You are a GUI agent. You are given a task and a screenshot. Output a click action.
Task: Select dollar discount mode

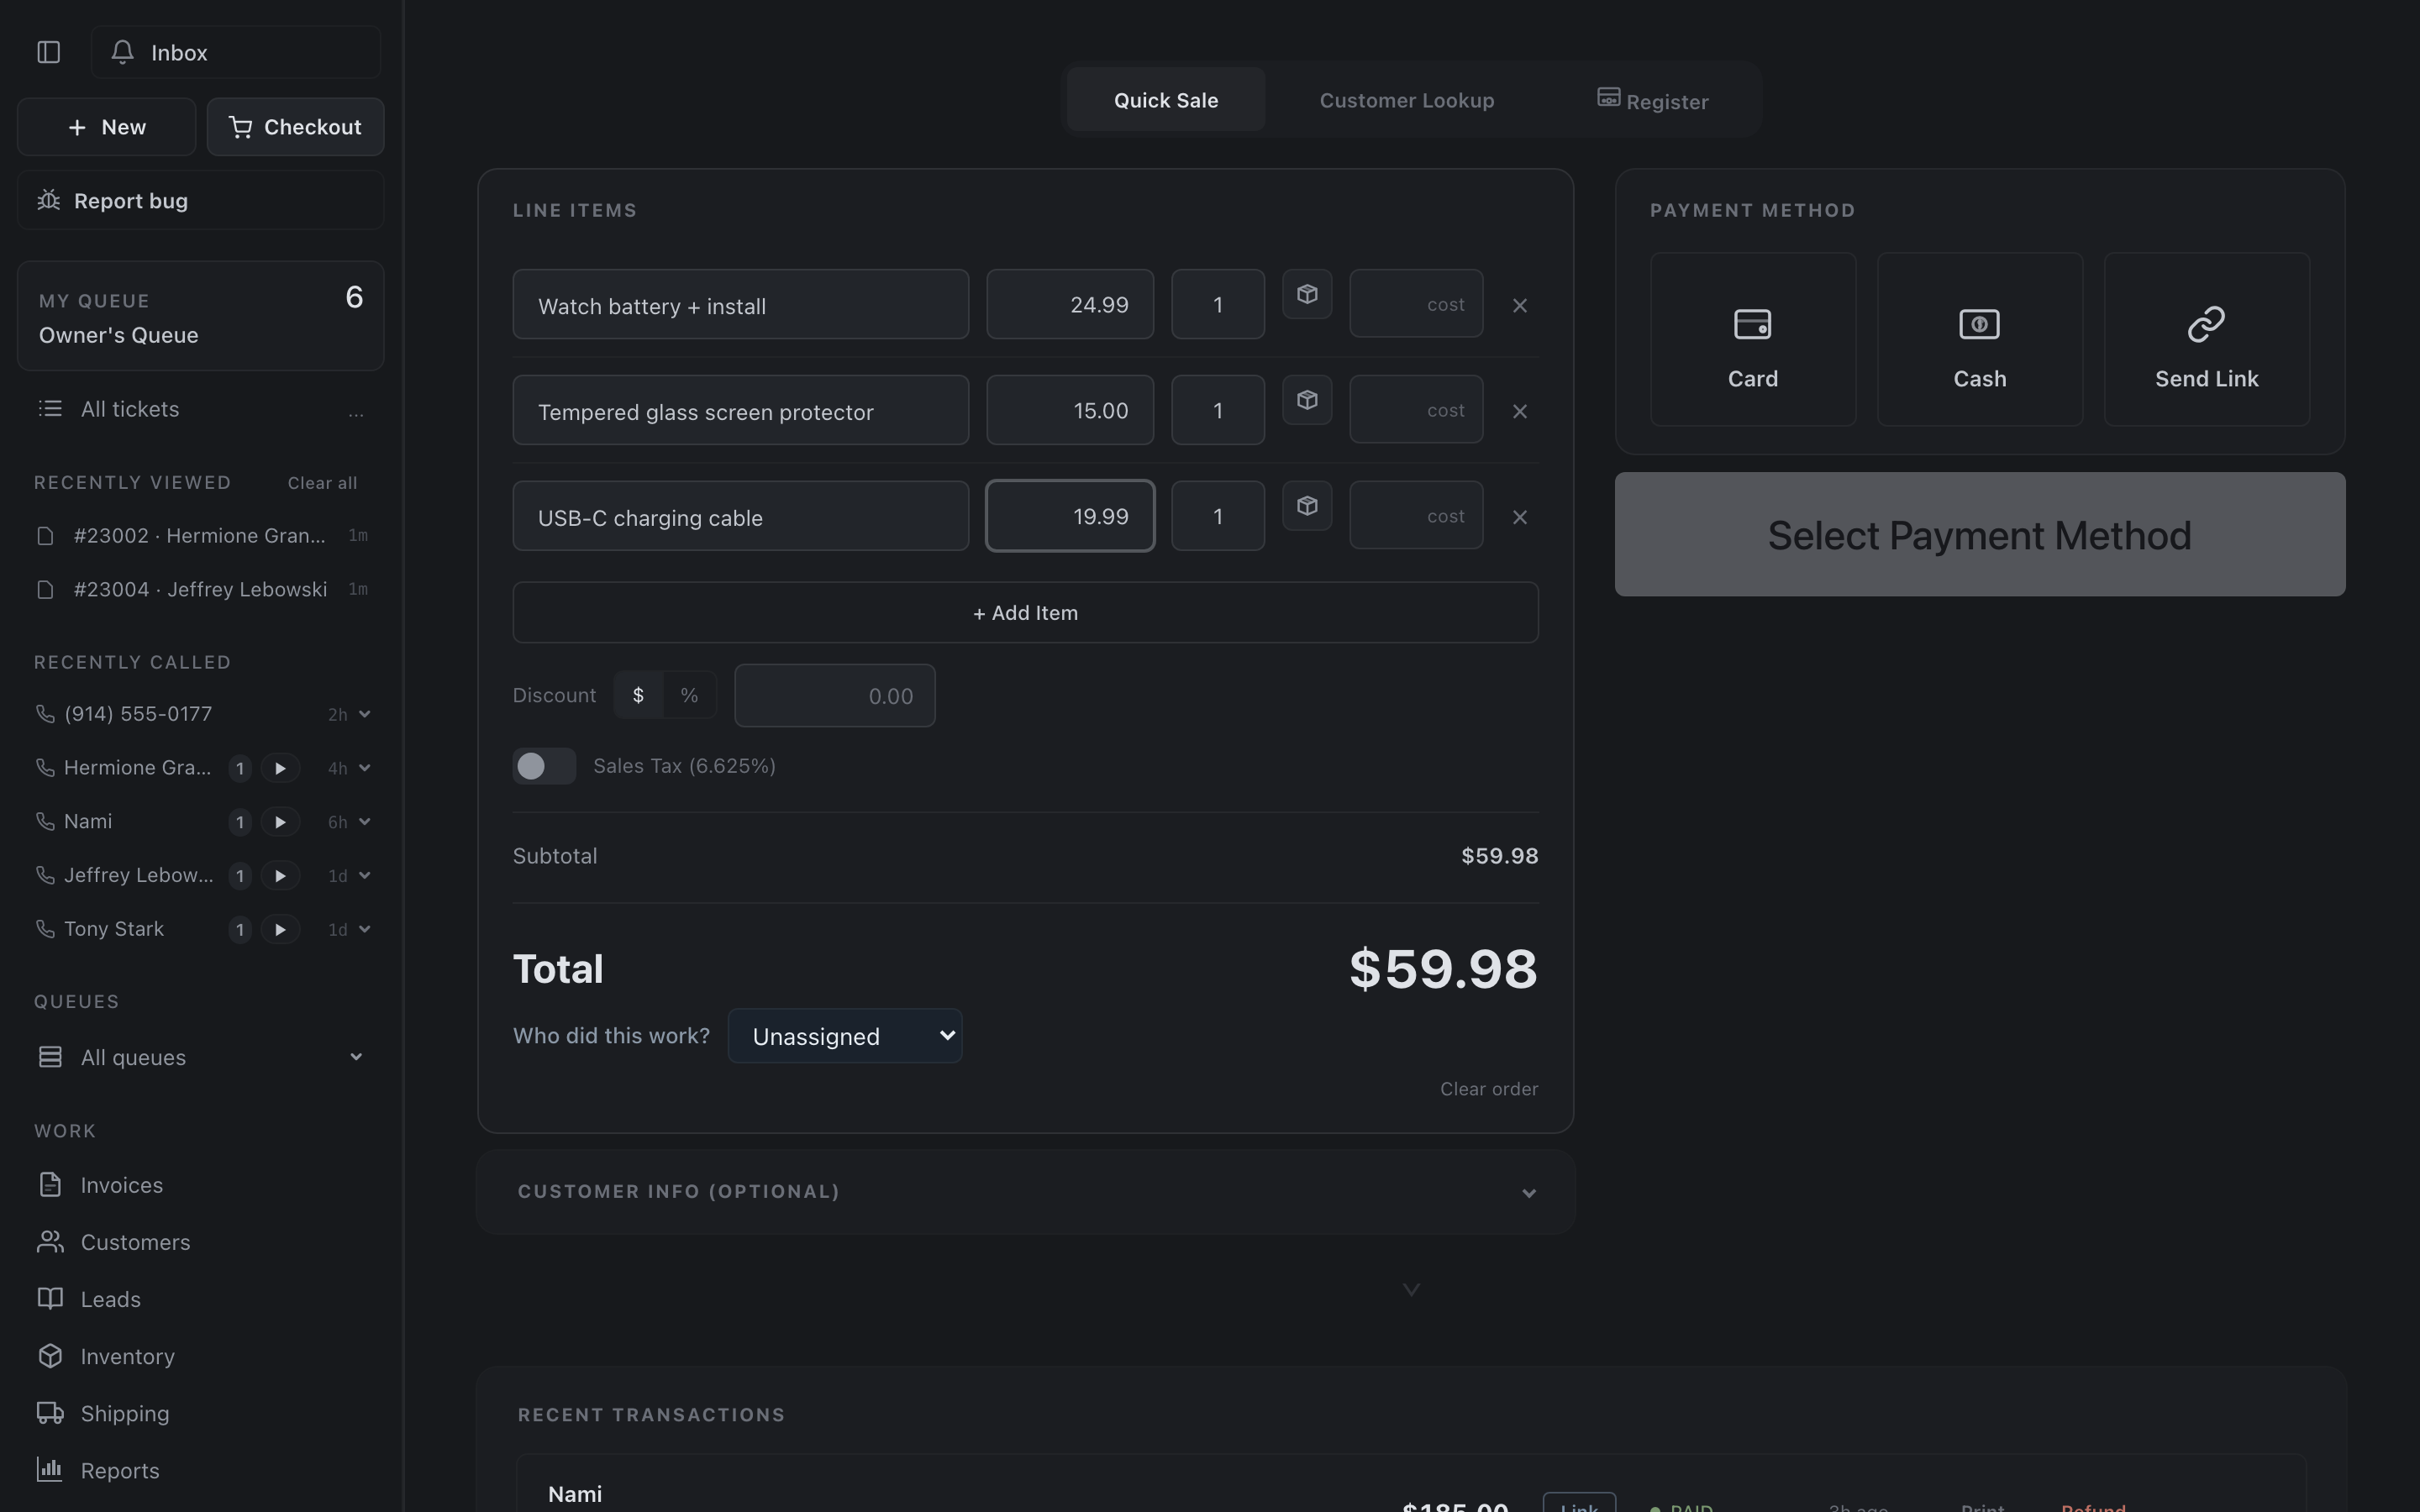[638, 695]
